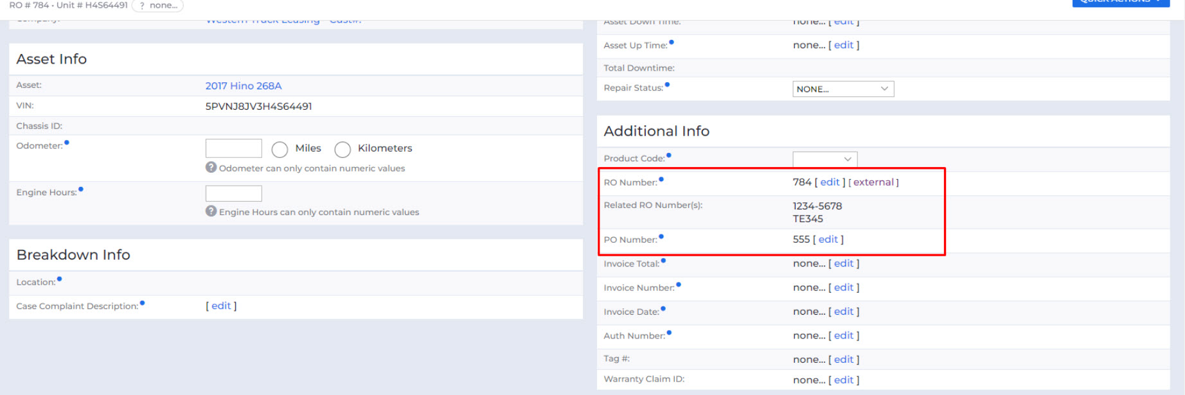Click related RO number 1234-5678

[x=817, y=206]
